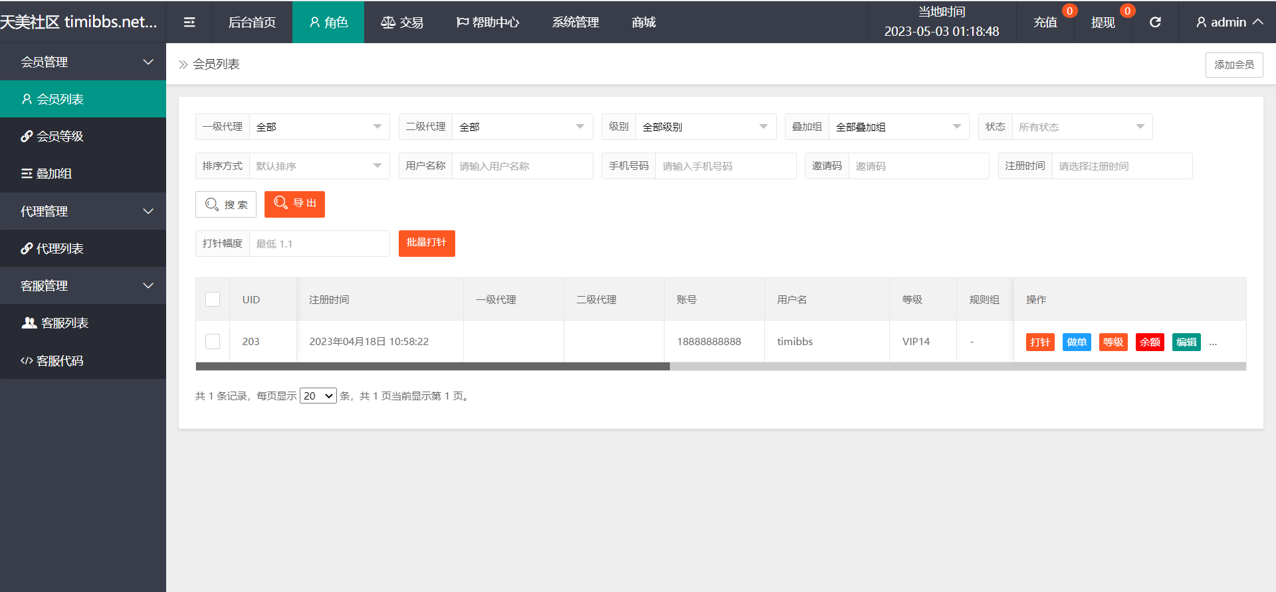Click 做单 button for user timibbs

coord(1077,342)
